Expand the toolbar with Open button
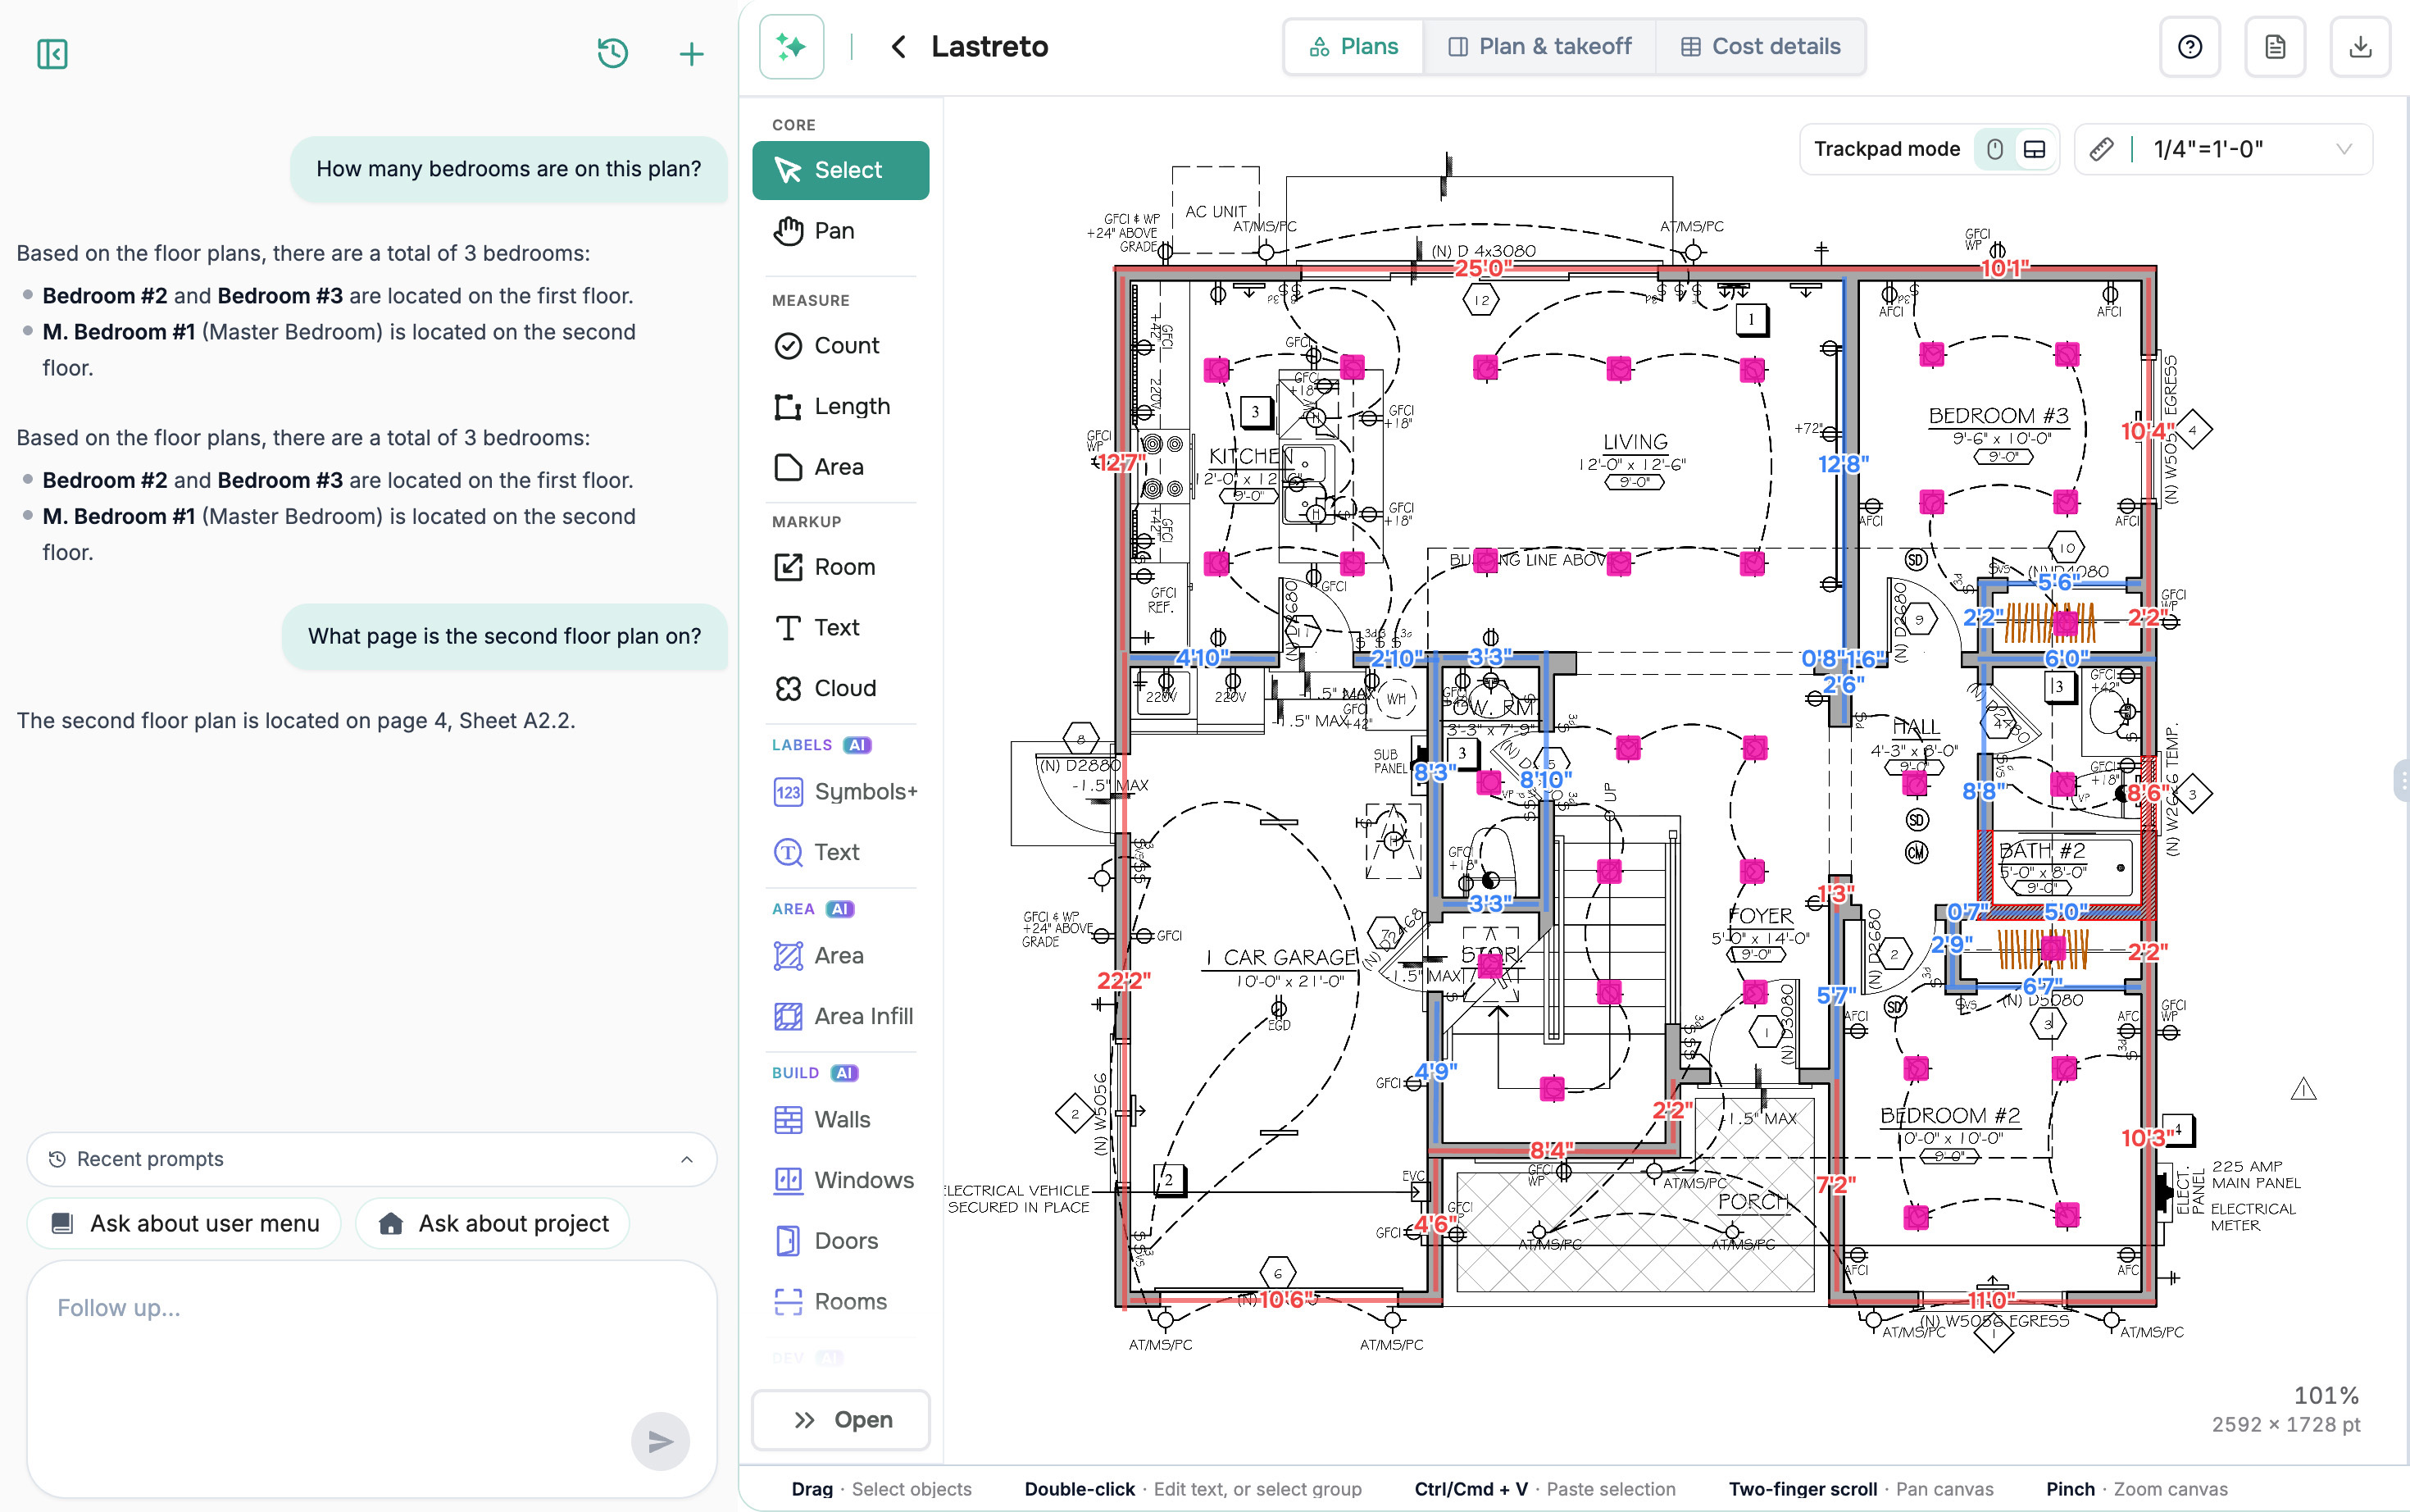 841,1420
